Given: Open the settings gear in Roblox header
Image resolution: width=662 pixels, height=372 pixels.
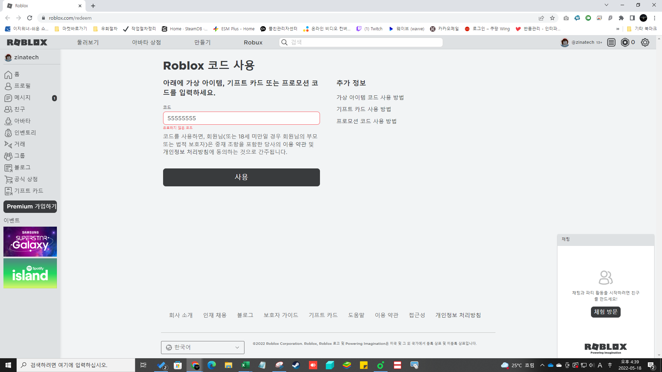Looking at the screenshot, I should point(645,42).
